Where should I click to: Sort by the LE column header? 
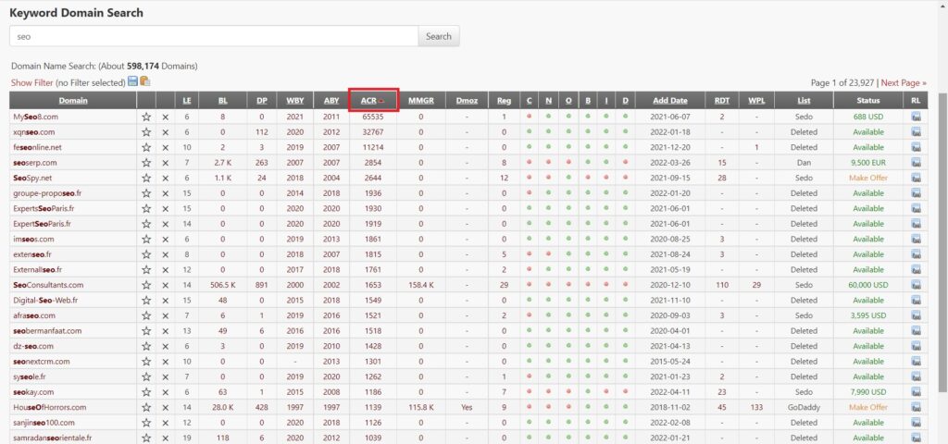[187, 100]
